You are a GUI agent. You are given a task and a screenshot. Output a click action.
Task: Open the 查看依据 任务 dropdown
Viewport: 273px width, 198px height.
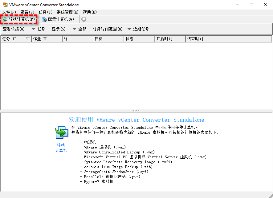click(34, 29)
